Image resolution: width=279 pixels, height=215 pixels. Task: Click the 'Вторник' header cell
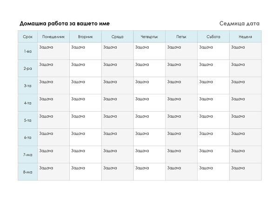pyautogui.click(x=86, y=36)
